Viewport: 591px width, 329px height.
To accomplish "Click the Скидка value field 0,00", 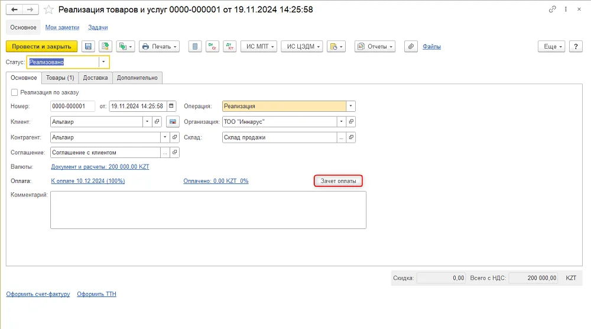I will click(x=441, y=278).
